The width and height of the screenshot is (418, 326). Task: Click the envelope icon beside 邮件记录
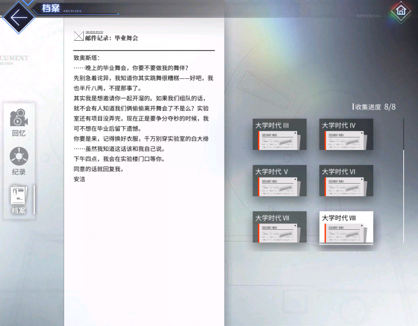[78, 36]
